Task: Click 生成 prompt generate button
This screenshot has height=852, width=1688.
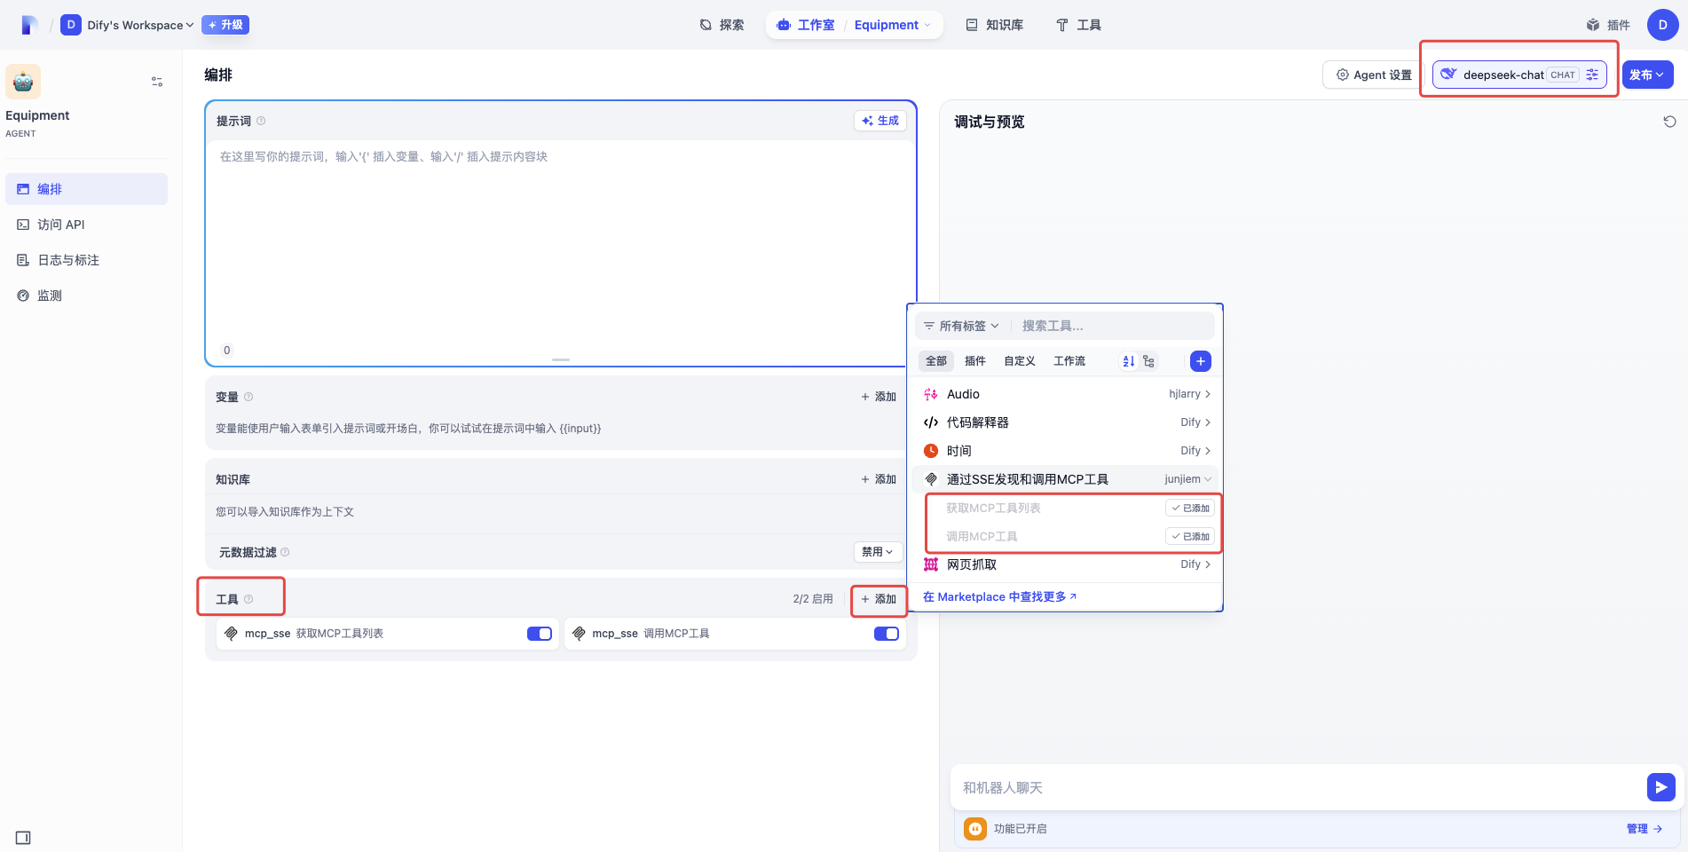Action: click(880, 121)
